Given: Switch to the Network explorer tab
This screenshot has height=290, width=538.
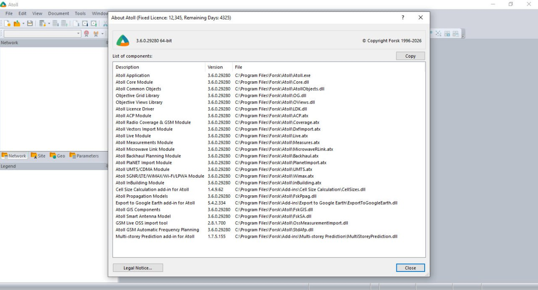Looking at the screenshot, I should click(x=14, y=156).
